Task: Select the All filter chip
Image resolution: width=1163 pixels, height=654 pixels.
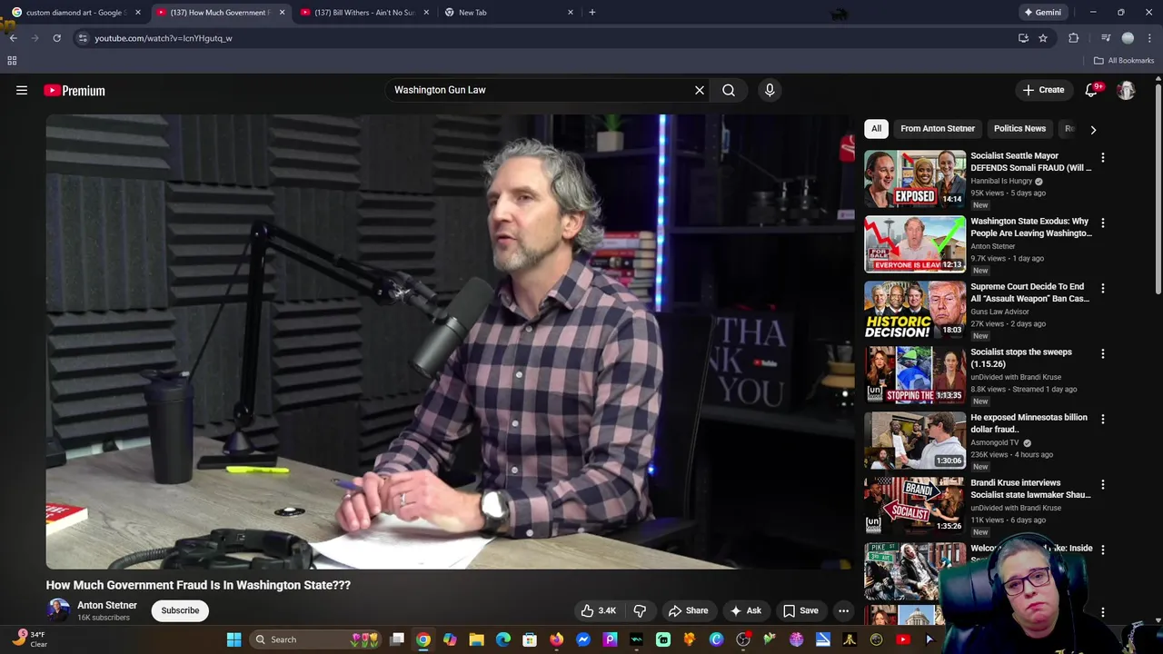Action: click(x=876, y=128)
